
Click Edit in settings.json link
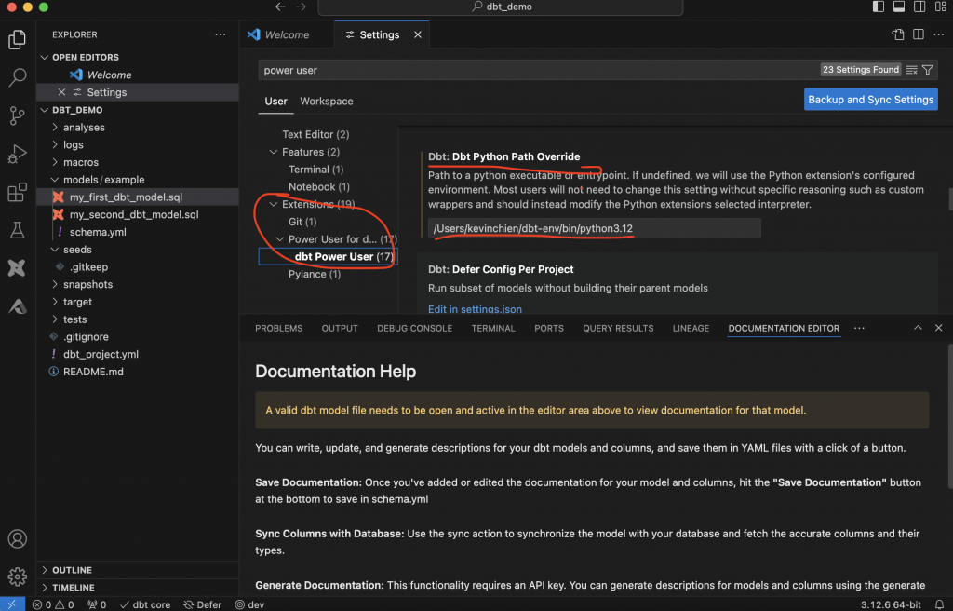[x=475, y=309]
